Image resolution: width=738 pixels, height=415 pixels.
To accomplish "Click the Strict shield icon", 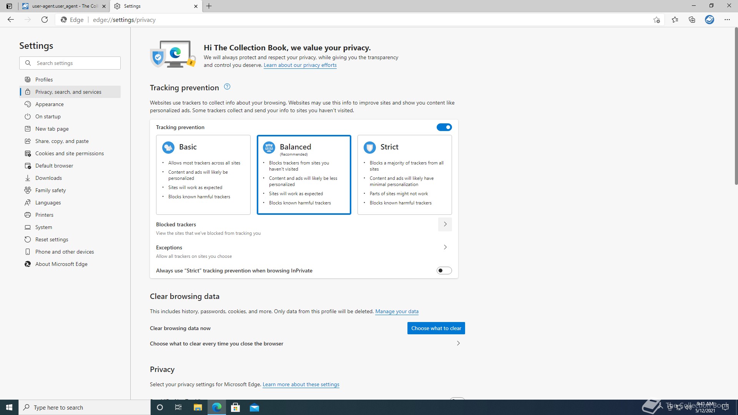I will [370, 147].
